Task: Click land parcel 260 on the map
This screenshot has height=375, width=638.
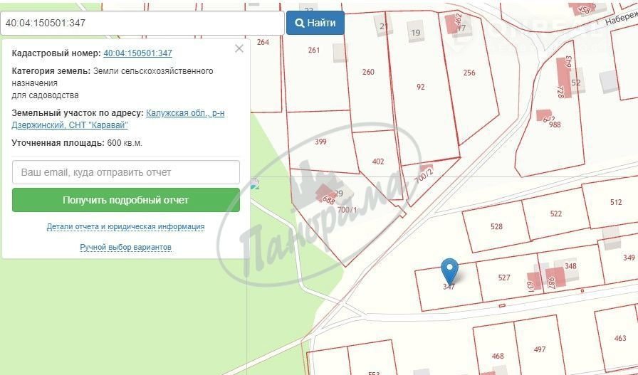Action: pos(368,73)
